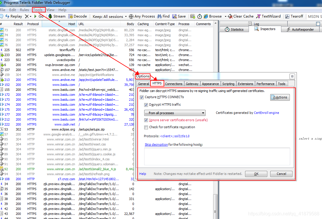Click the skip decryption hosts text box
This screenshot has height=219, width=322.
[x=217, y=157]
